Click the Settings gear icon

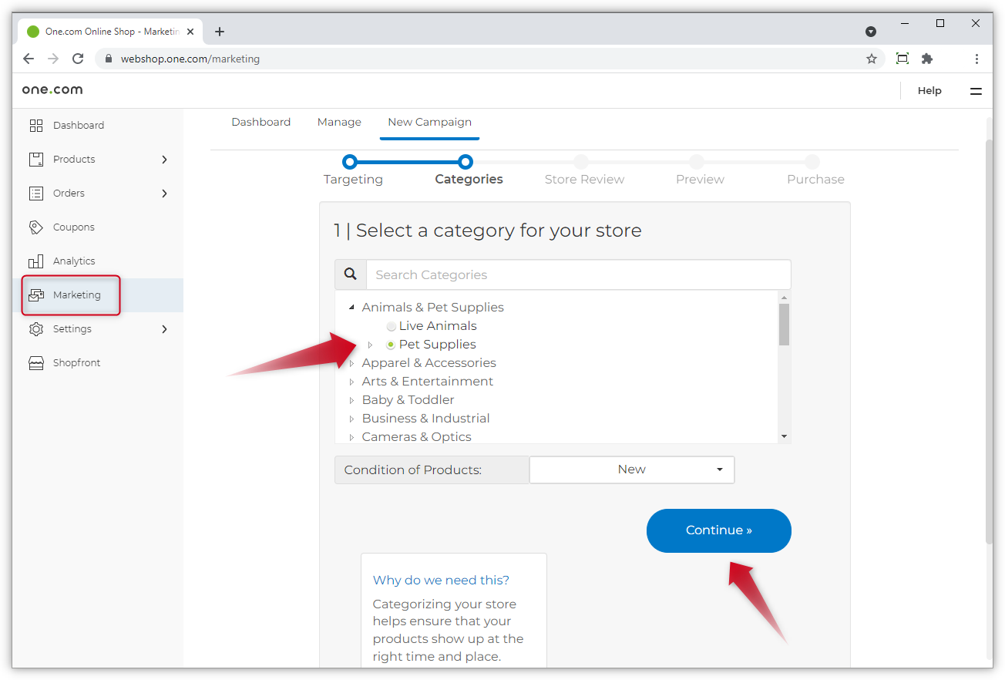click(36, 329)
